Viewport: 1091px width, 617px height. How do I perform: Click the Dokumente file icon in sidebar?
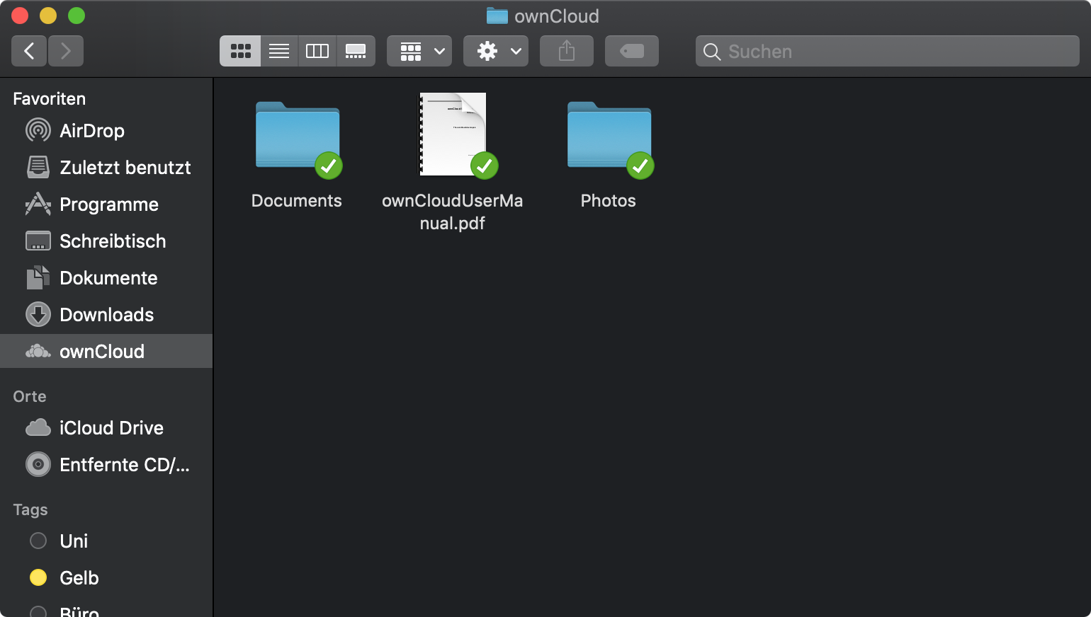click(38, 277)
